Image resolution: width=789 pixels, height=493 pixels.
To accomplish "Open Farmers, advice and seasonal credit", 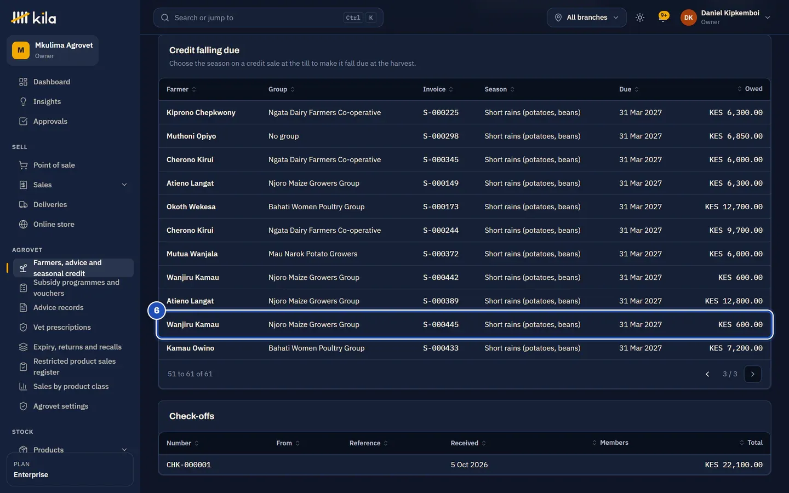I will pos(73,268).
